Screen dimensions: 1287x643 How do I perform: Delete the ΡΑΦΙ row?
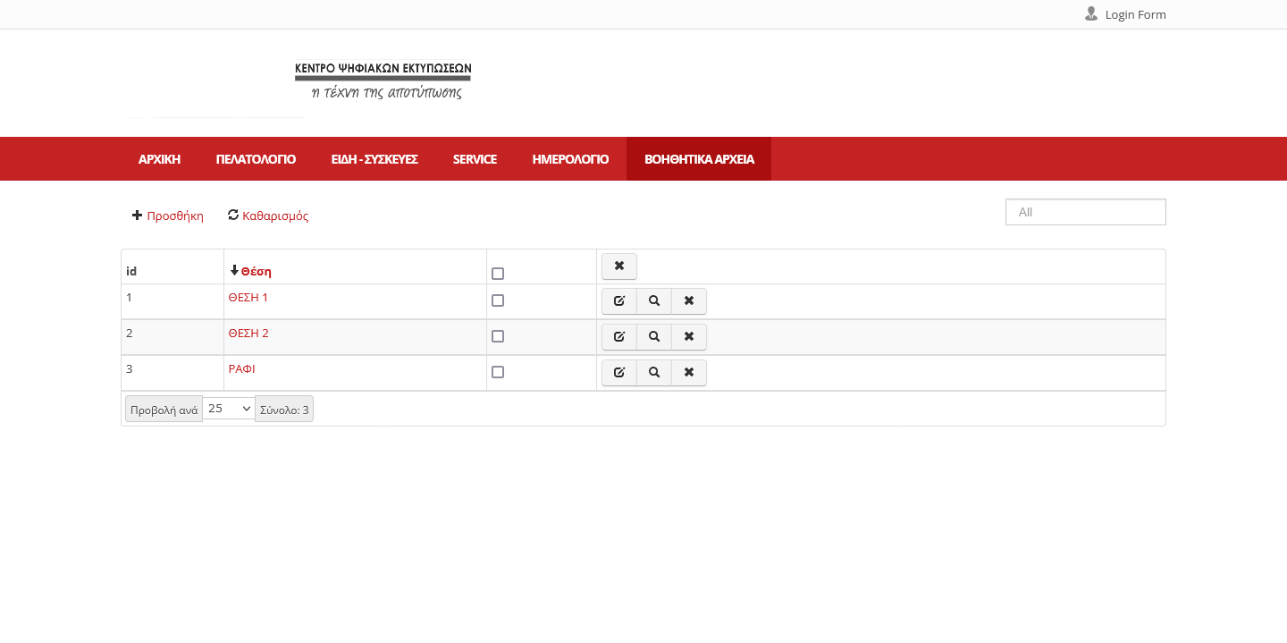[689, 373]
